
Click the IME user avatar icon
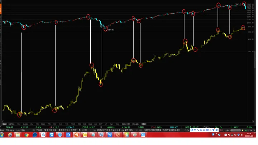(x=192, y=130)
